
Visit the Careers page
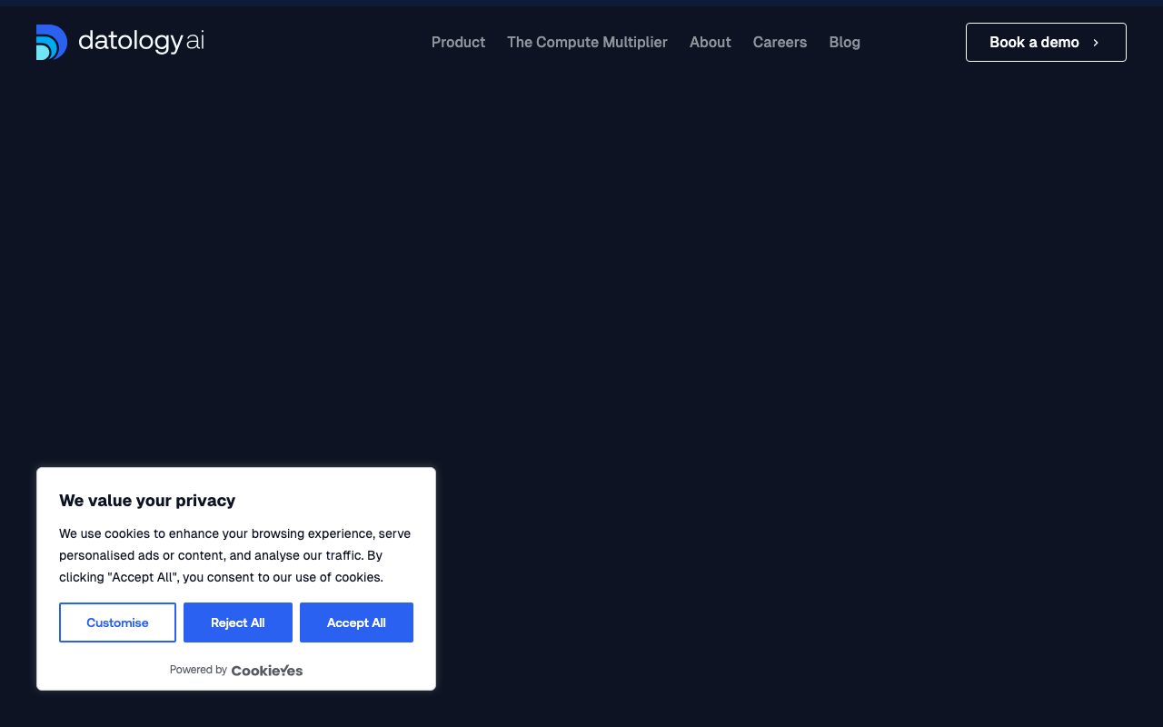click(x=780, y=42)
